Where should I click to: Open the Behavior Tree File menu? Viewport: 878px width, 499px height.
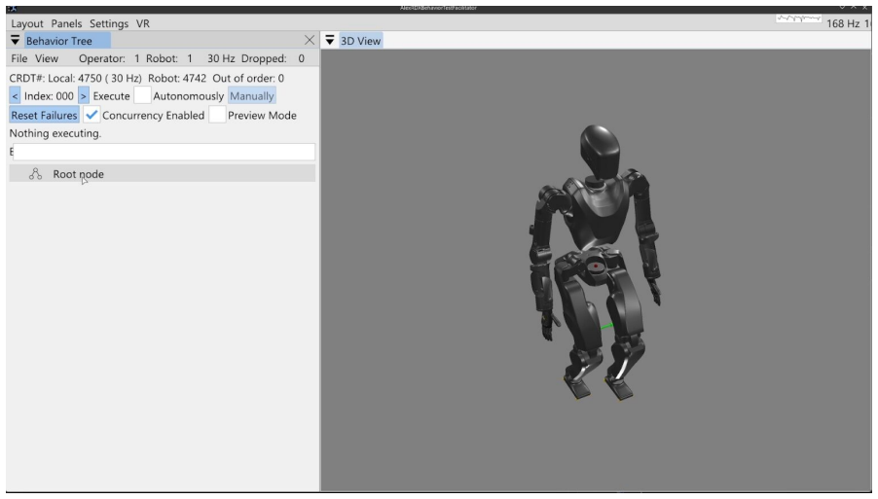19,58
